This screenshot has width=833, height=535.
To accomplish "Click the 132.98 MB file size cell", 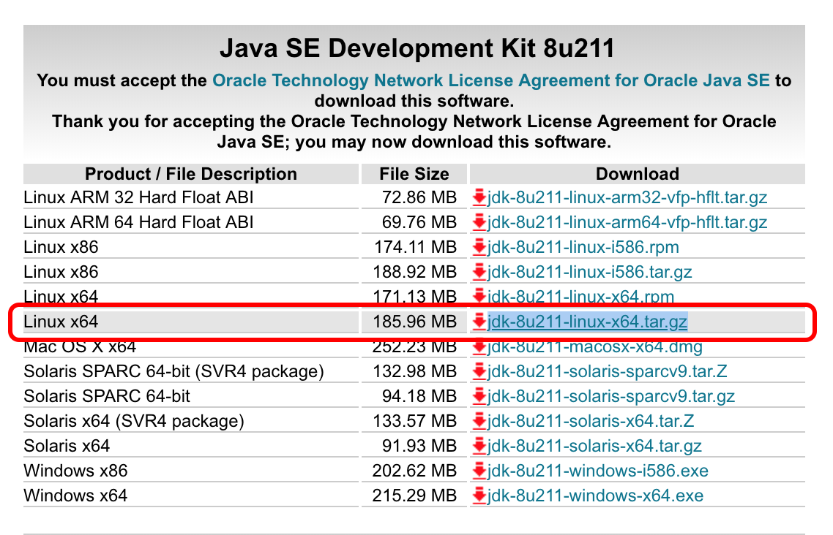I will click(x=415, y=371).
